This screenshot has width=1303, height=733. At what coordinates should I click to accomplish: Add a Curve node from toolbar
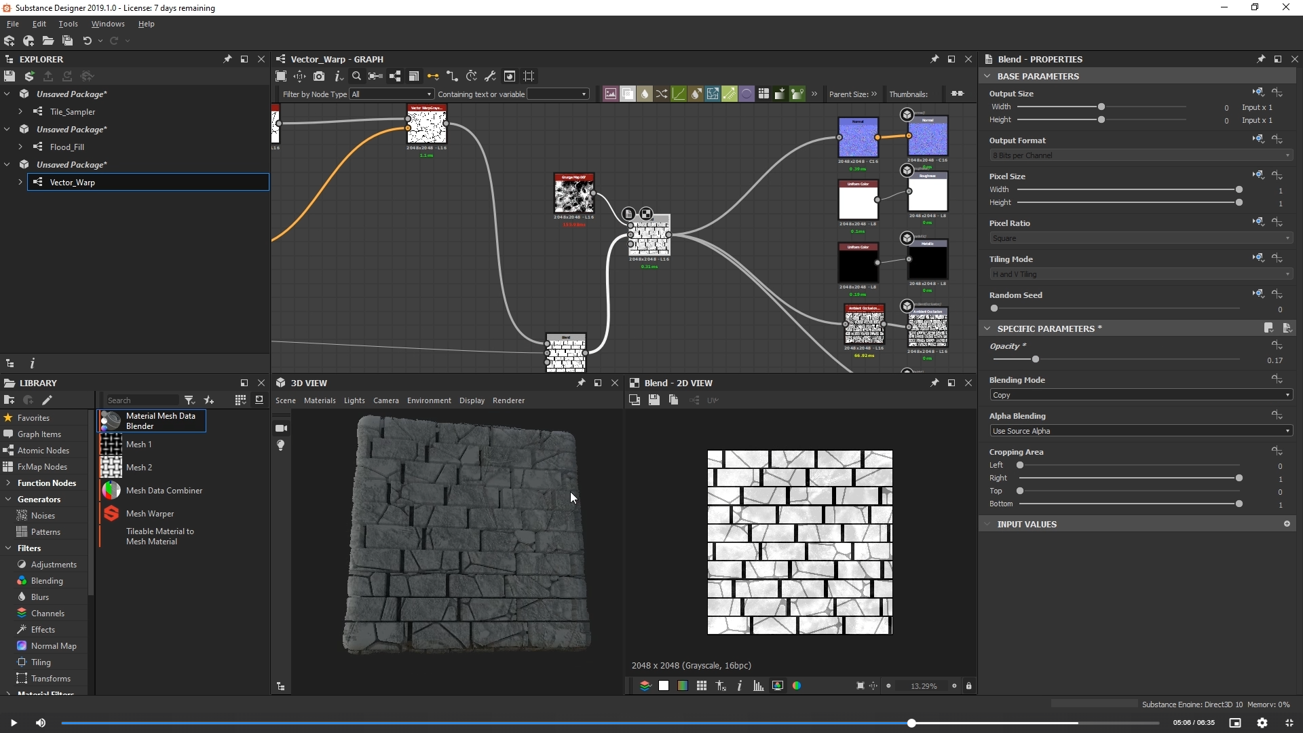pos(679,94)
